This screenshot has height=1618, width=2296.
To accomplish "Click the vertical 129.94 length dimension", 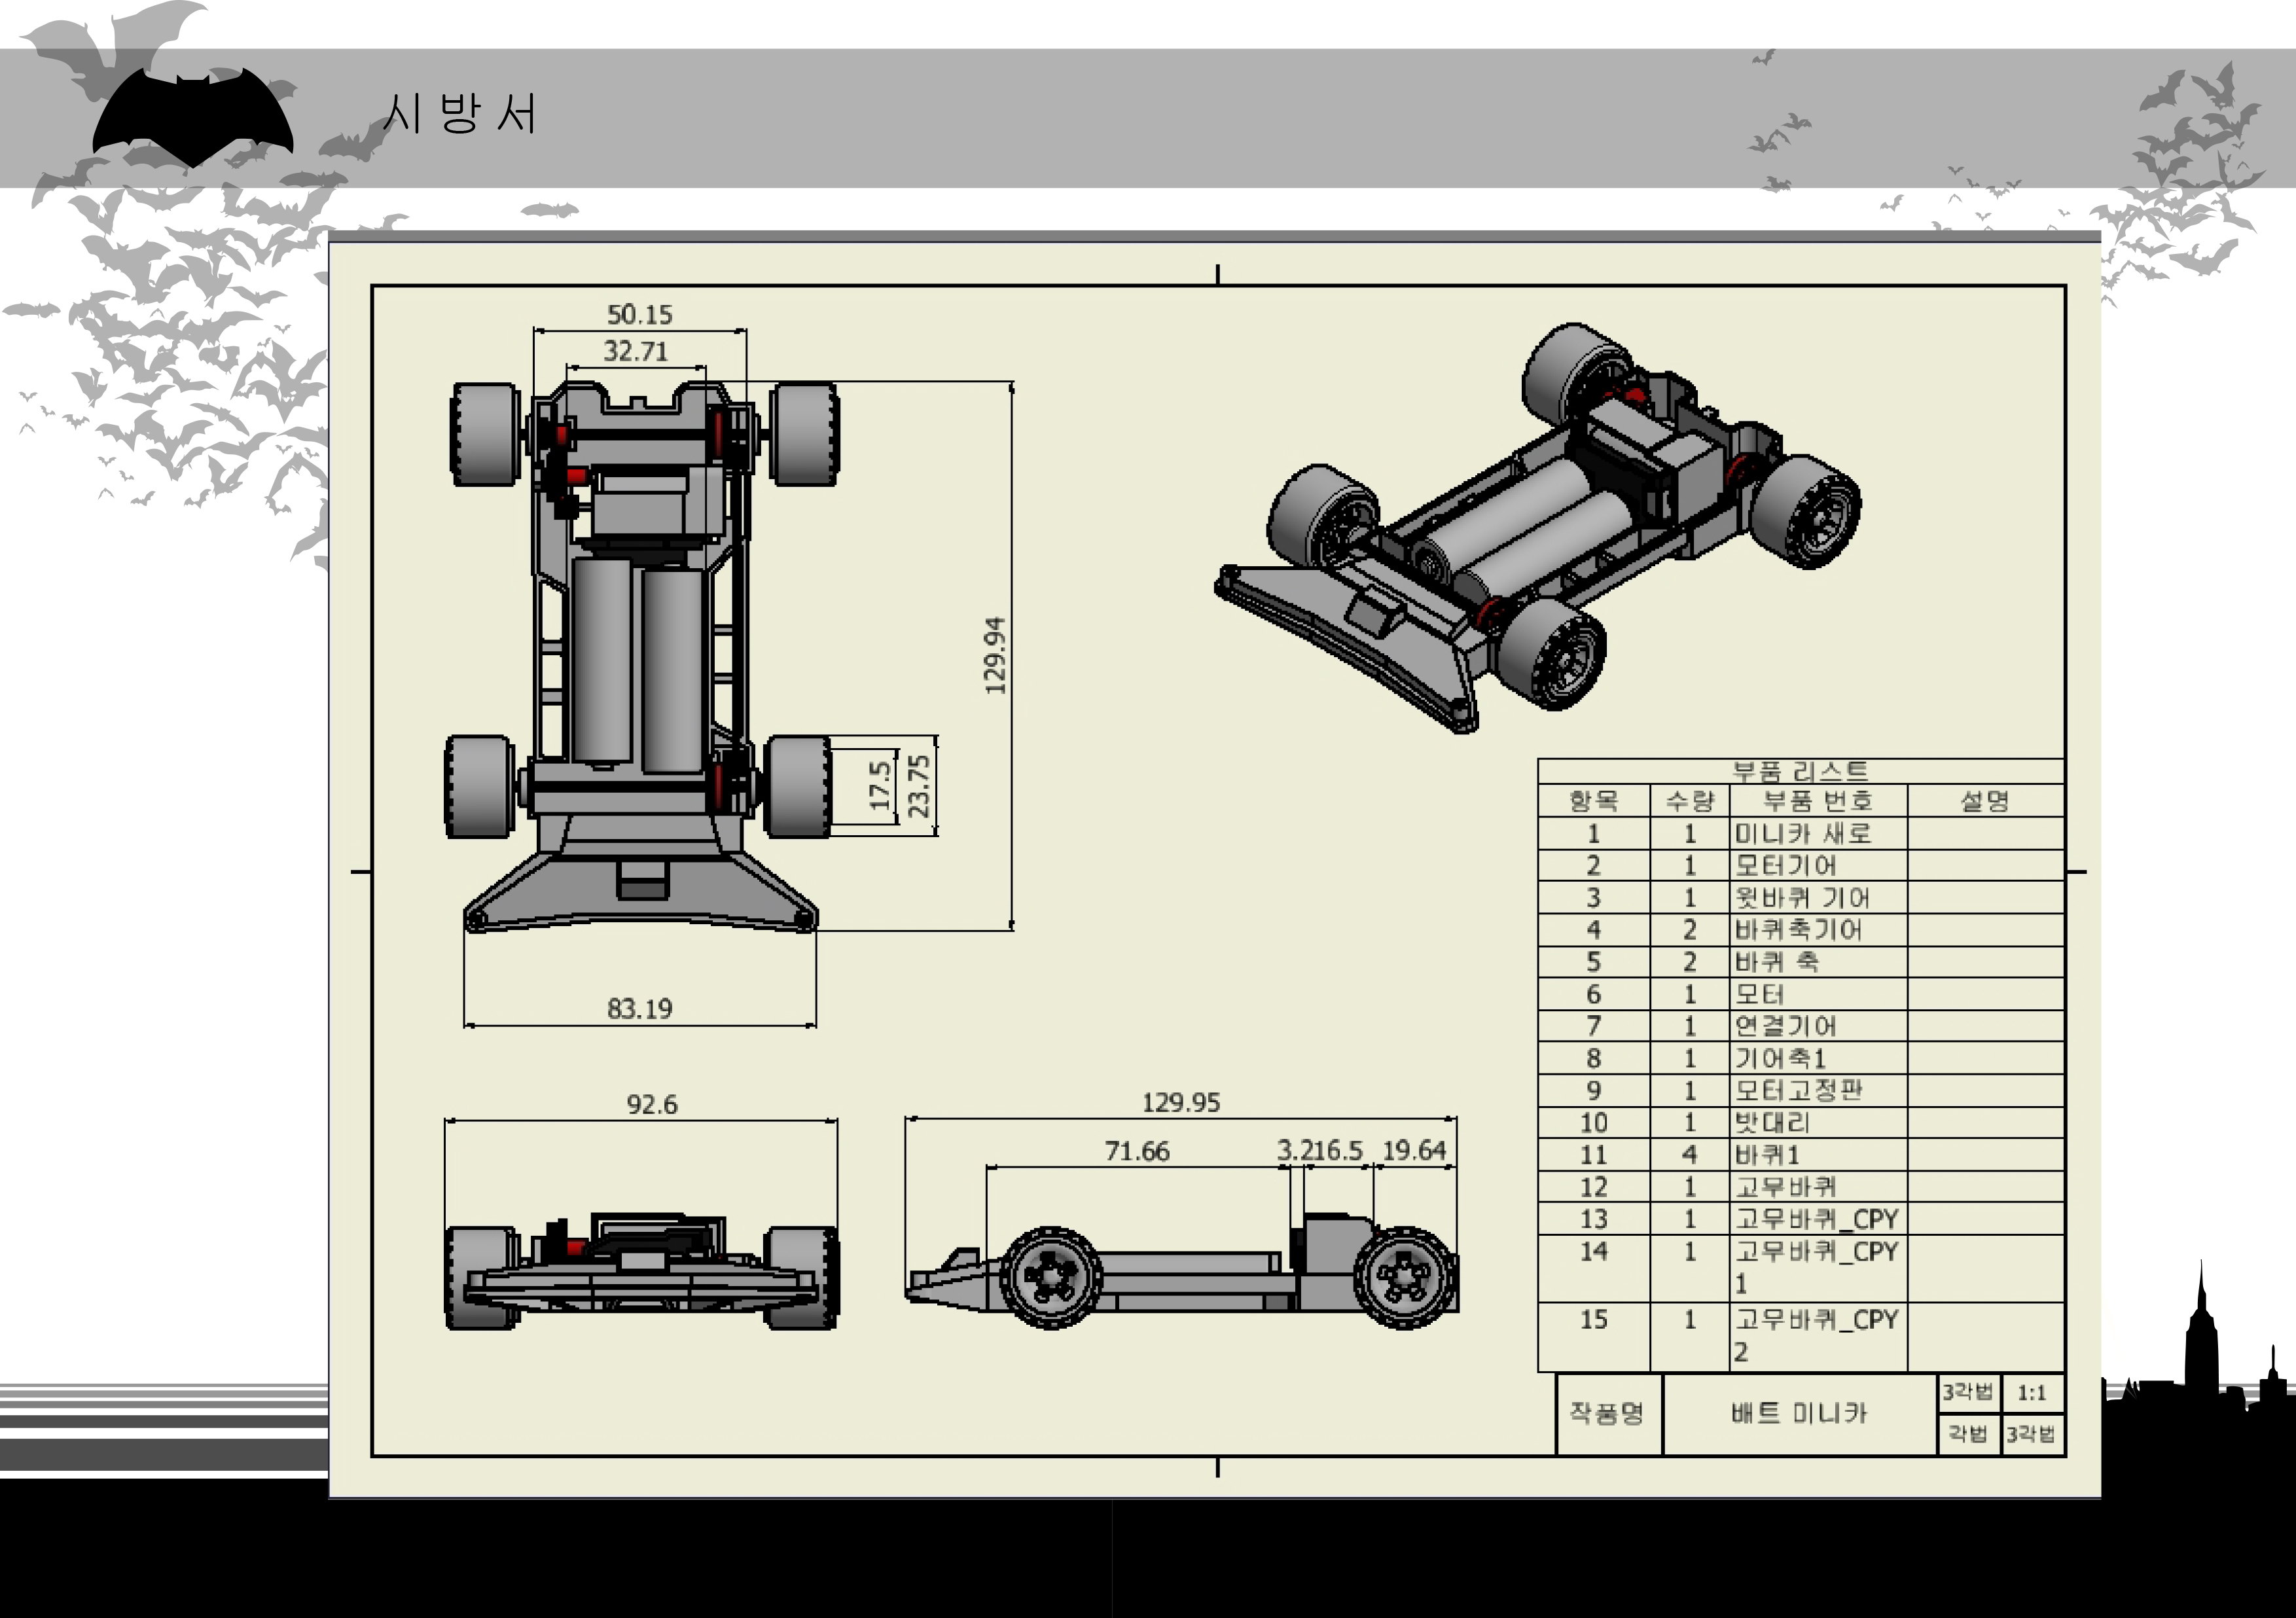I will pos(994,656).
